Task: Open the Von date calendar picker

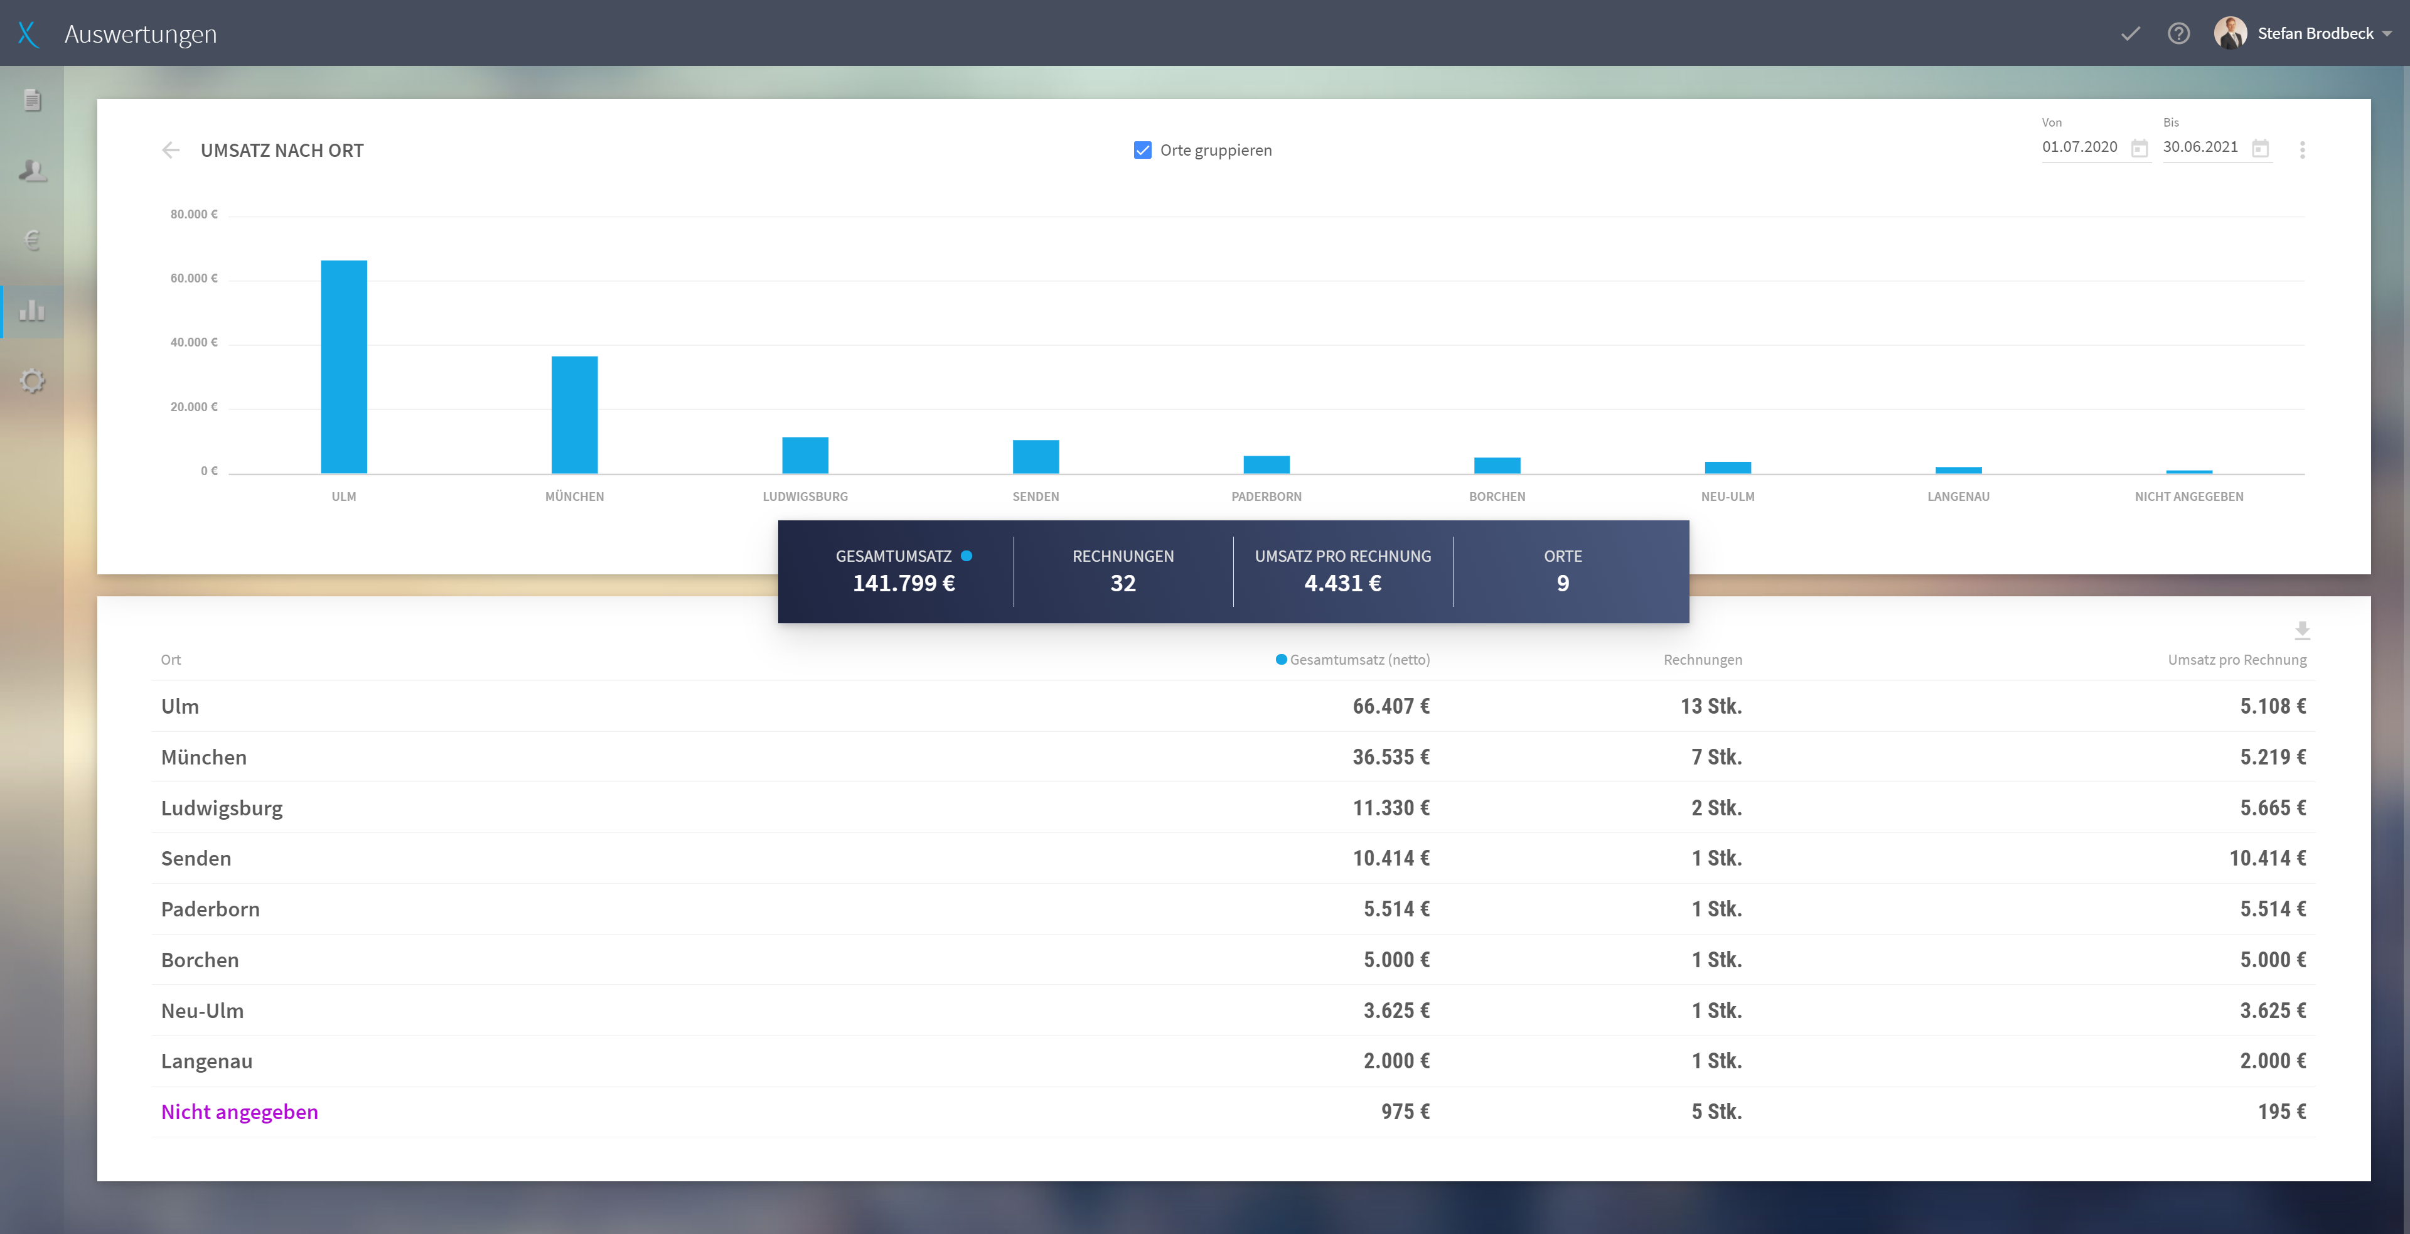Action: tap(2140, 148)
